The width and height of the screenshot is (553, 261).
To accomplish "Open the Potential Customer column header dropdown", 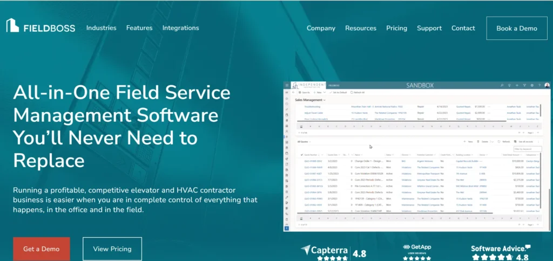I will point(435,155).
